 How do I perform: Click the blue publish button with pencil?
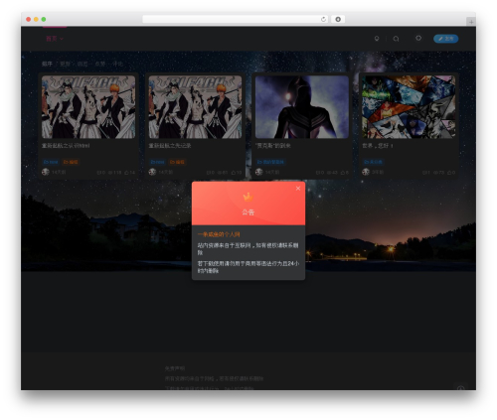446,39
